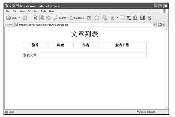Click the toolbar icon left of Research books
The height and width of the screenshot is (117, 175).
(x=129, y=18)
